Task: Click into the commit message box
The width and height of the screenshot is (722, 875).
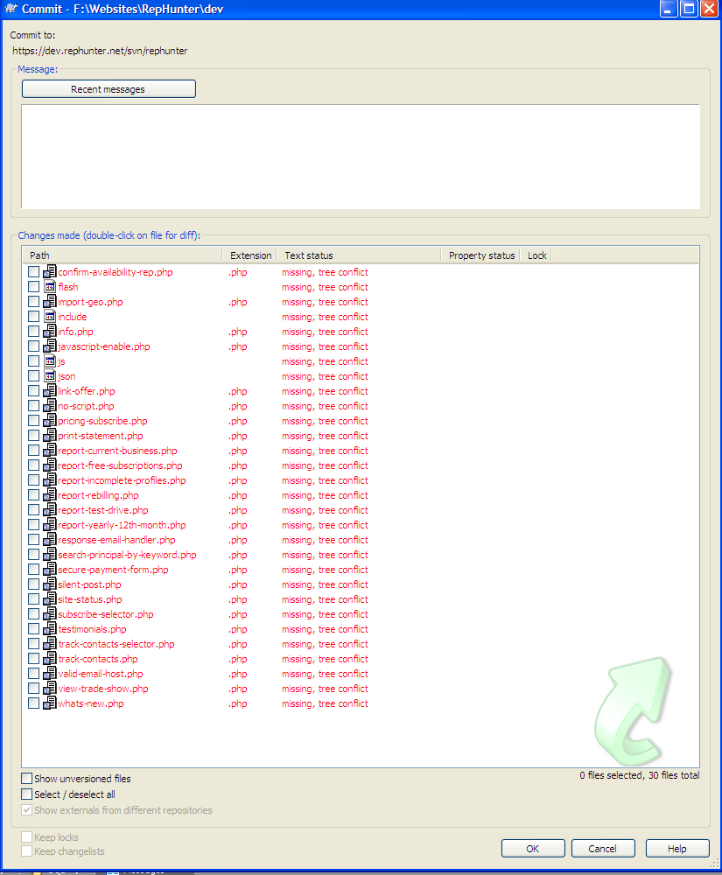Action: click(361, 157)
